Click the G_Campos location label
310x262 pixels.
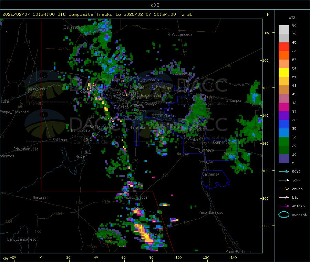pyautogui.click(x=234, y=101)
